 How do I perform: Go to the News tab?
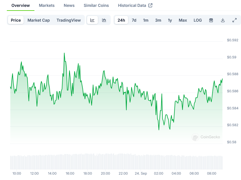pyautogui.click(x=69, y=5)
